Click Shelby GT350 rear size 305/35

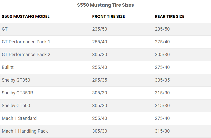pyautogui.click(x=162, y=80)
